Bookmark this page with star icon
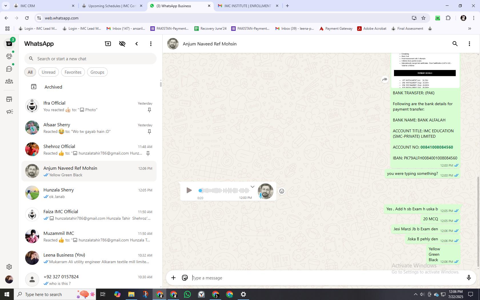Screen dimensions: 480x300 tap(423, 18)
